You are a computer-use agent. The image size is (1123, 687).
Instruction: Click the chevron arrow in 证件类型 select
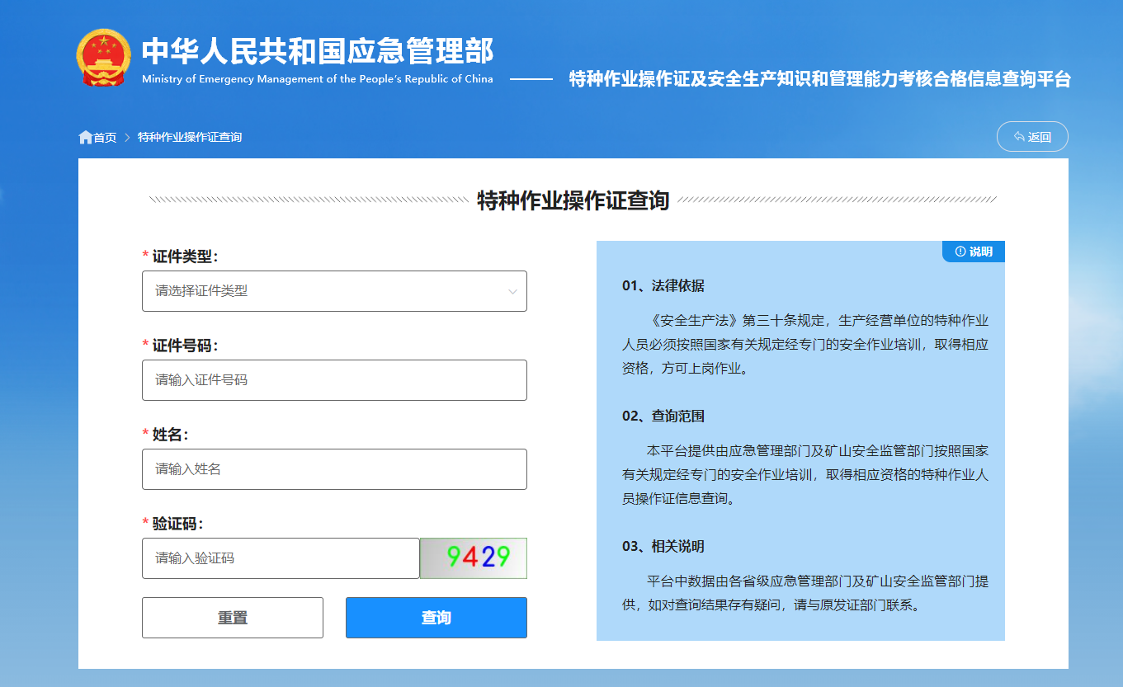tap(512, 291)
